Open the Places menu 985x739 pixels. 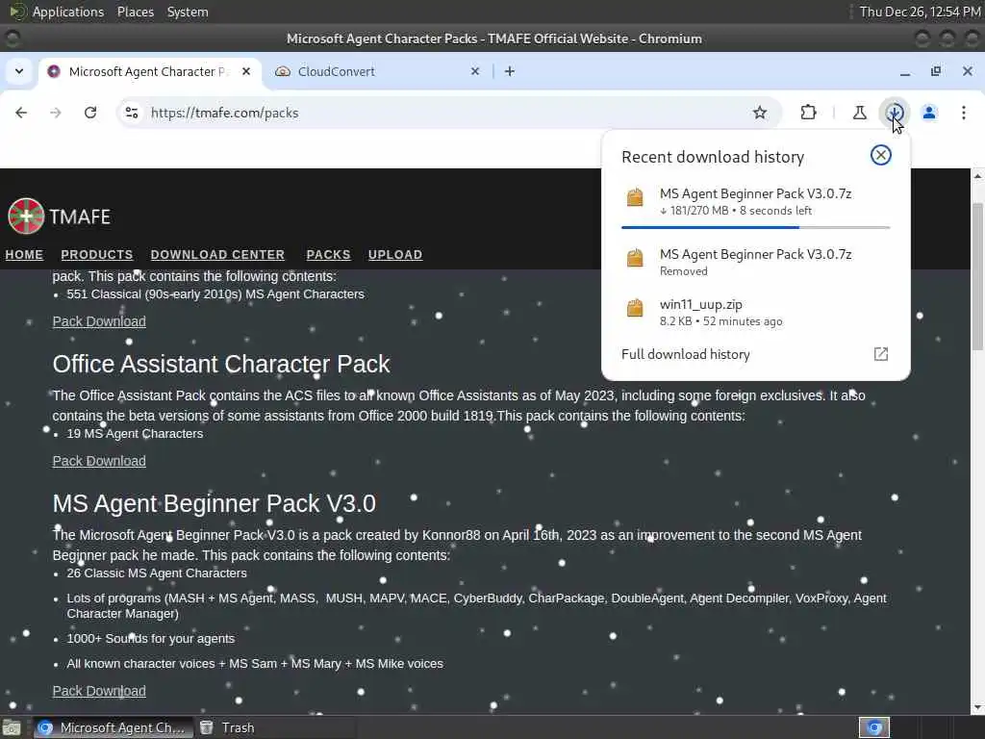click(x=135, y=12)
